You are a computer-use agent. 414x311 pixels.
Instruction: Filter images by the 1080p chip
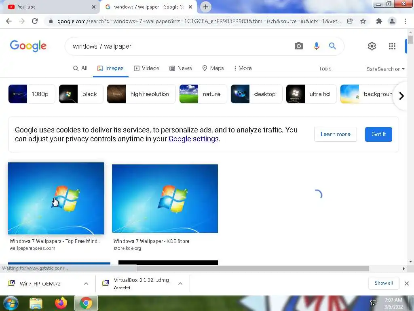click(x=32, y=94)
